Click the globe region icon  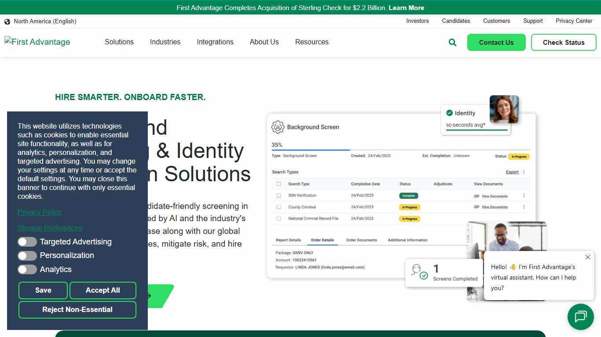(x=7, y=22)
